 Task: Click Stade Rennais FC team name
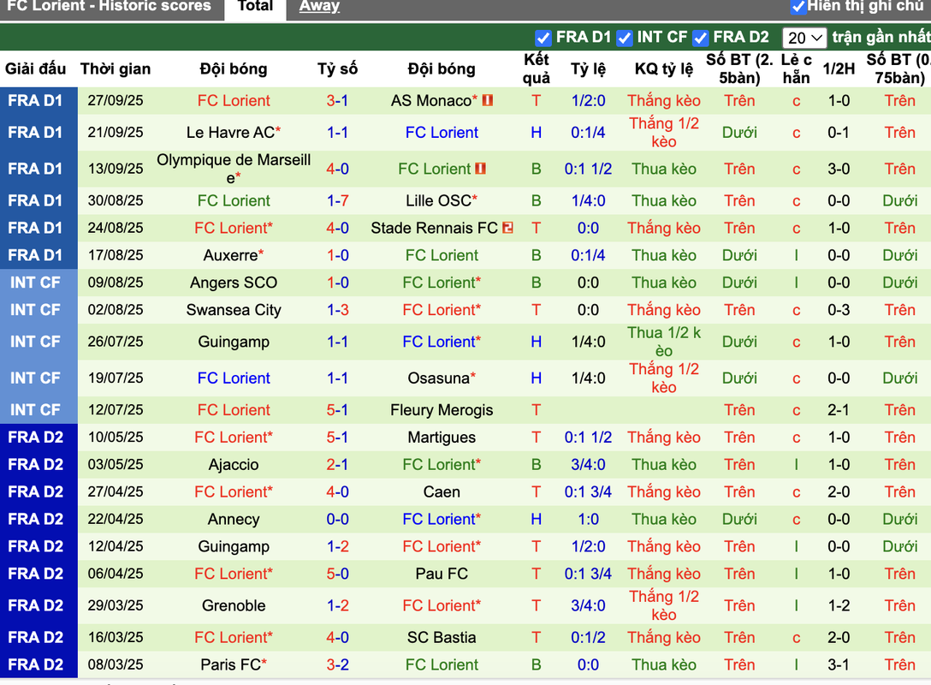[434, 228]
